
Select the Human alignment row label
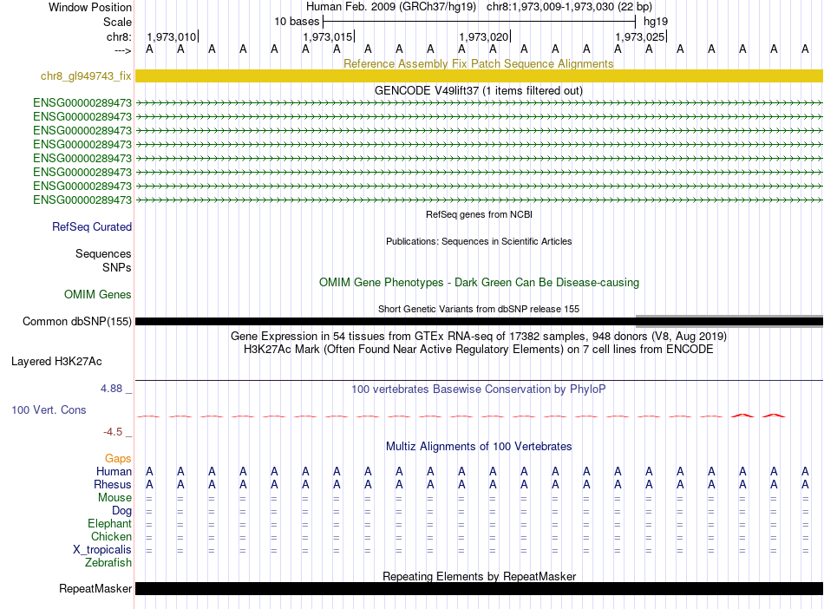114,471
